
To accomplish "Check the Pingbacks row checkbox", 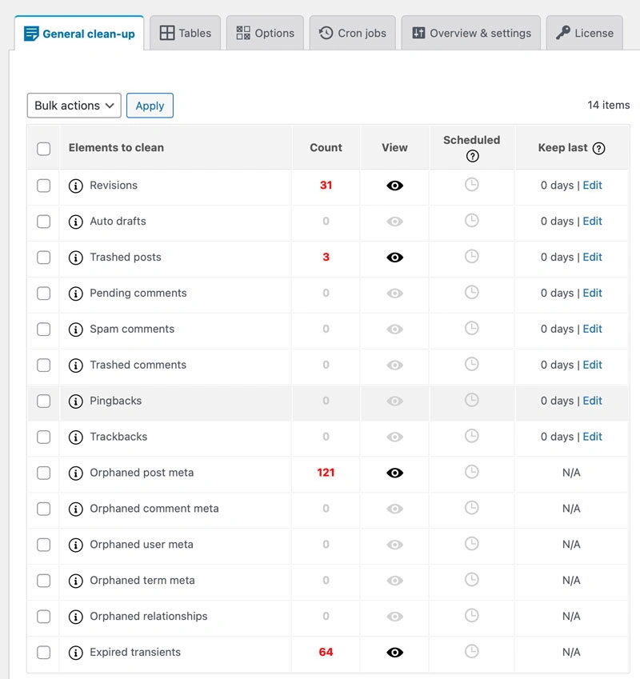I will click(x=43, y=401).
